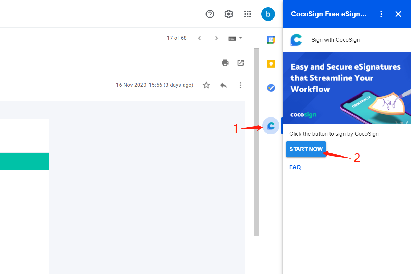The width and height of the screenshot is (411, 274).
Task: Open Google Keep side panel
Action: [271, 64]
